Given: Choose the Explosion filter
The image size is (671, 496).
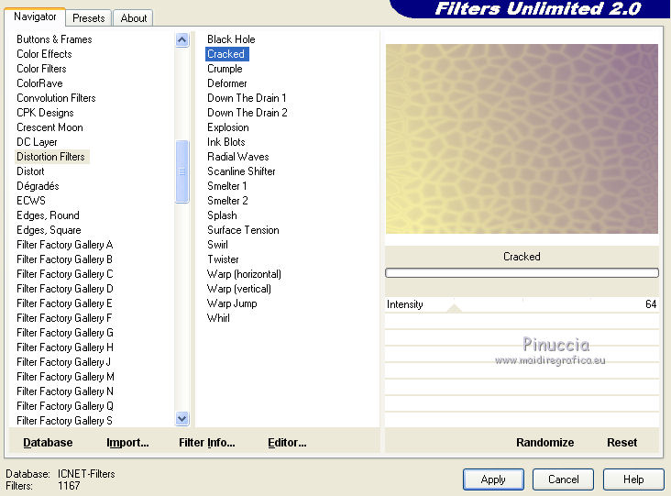Looking at the screenshot, I should tap(227, 127).
